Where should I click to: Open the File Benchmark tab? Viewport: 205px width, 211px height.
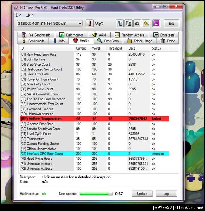[36, 35]
